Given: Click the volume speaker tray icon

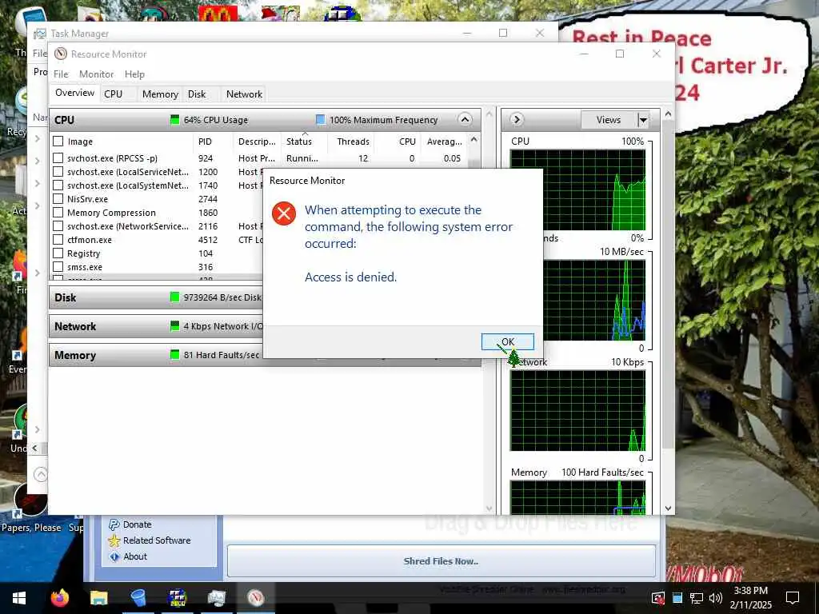Looking at the screenshot, I should coord(716,598).
